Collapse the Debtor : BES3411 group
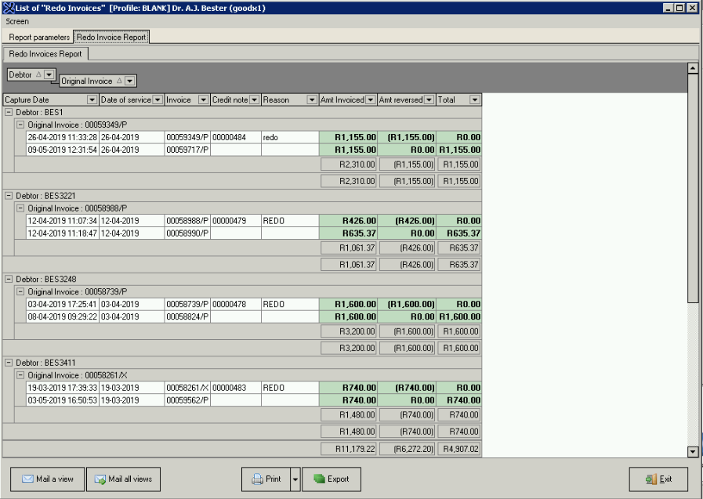The width and height of the screenshot is (703, 499). (x=9, y=363)
